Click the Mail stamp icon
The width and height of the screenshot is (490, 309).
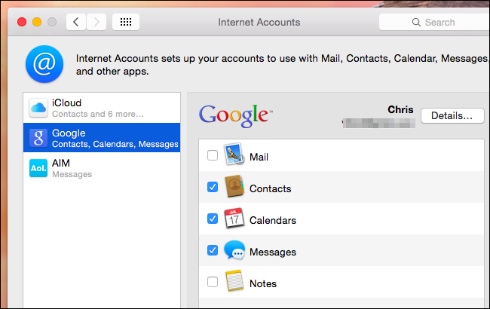pyautogui.click(x=234, y=156)
